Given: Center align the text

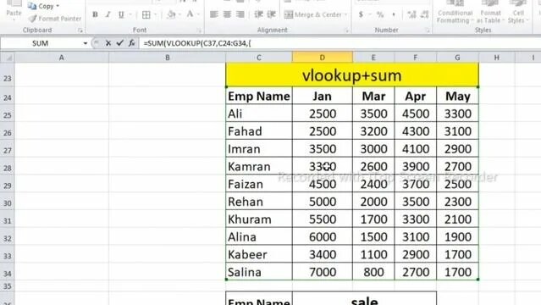Looking at the screenshot, I should click(x=227, y=14).
